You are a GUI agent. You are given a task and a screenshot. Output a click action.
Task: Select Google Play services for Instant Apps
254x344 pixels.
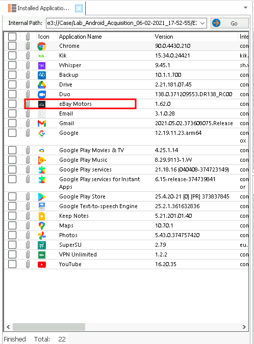[x=99, y=183]
